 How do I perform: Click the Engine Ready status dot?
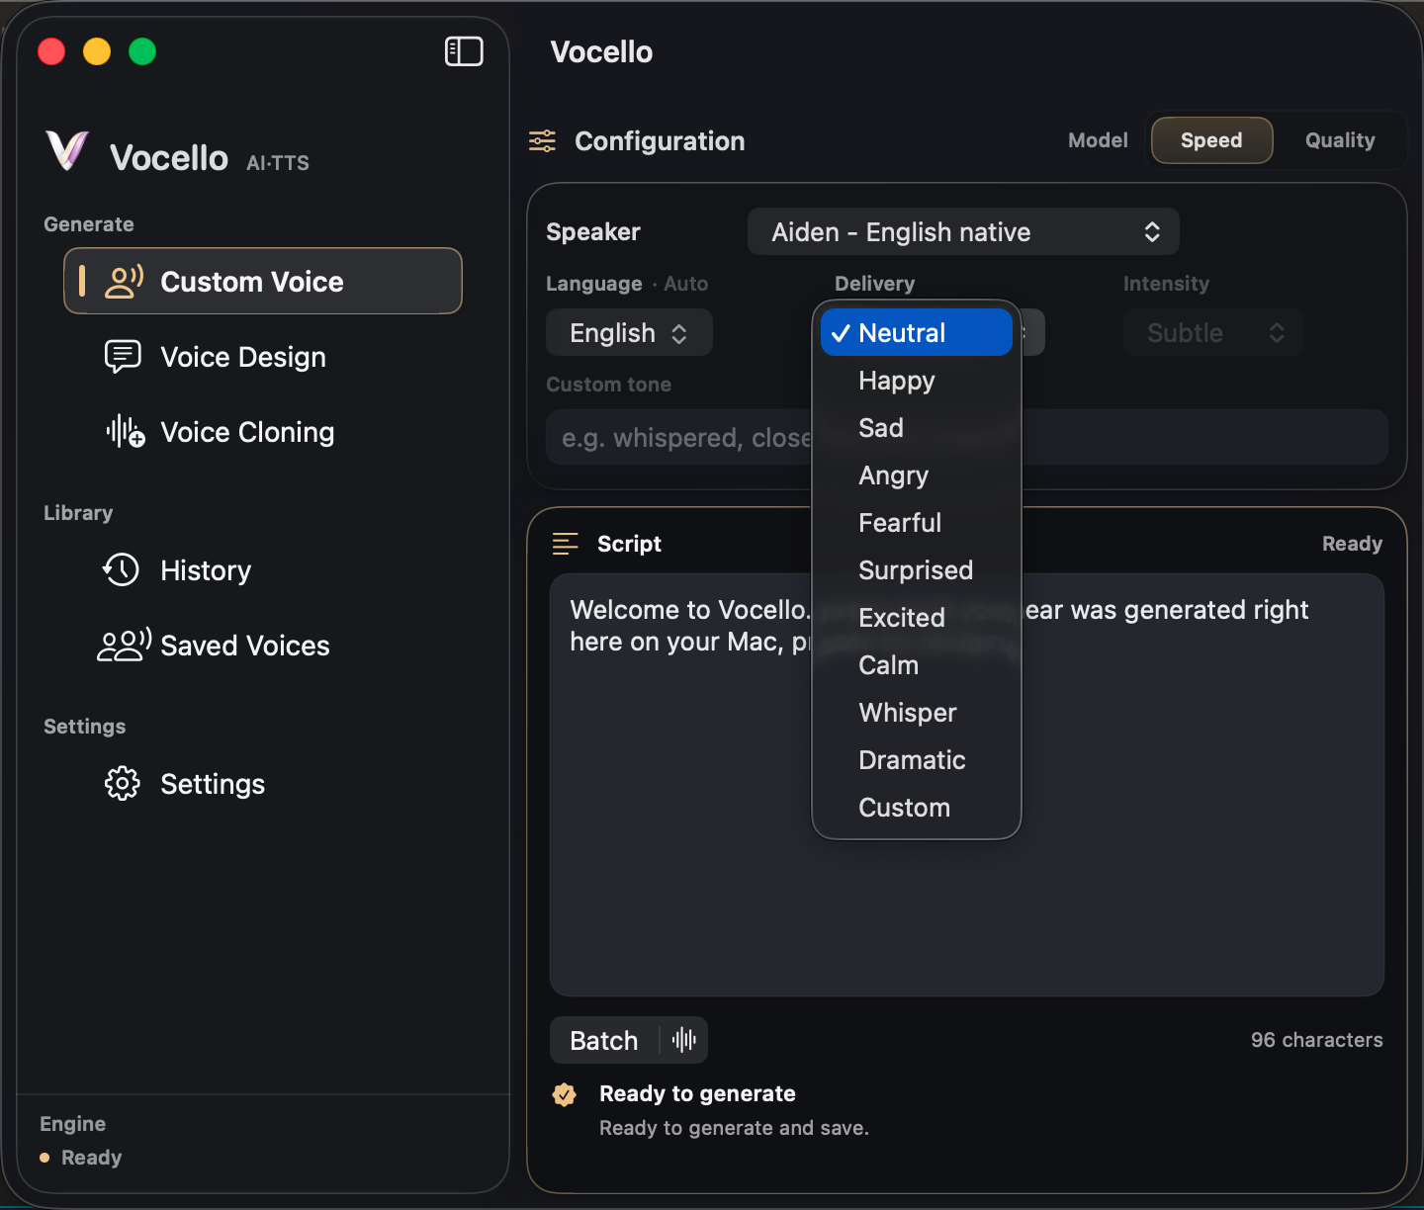(x=44, y=1158)
